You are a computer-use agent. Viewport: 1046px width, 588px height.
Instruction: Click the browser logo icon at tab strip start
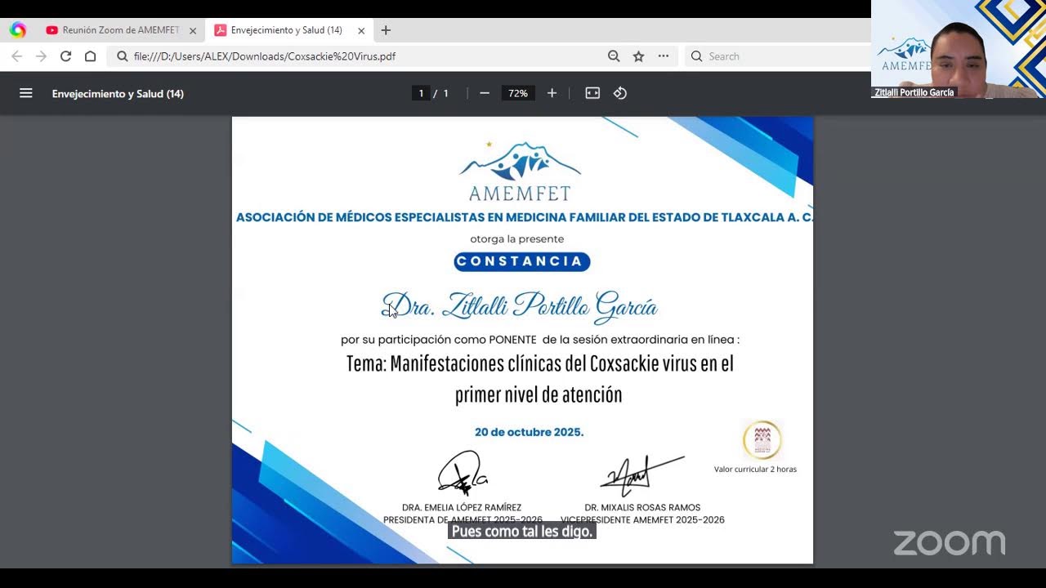pos(18,30)
